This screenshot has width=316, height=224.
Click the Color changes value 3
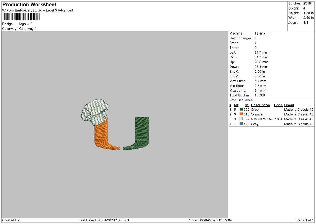pyautogui.click(x=255, y=38)
